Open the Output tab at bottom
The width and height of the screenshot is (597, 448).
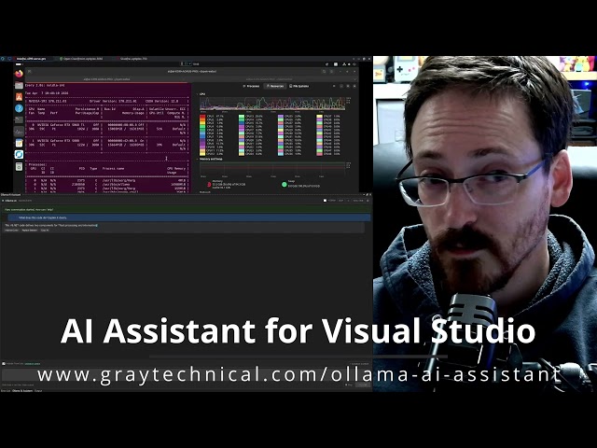coord(38,391)
